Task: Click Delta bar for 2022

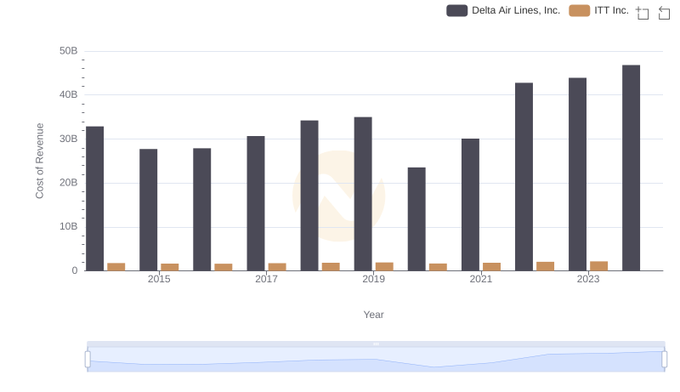Action: pyautogui.click(x=524, y=177)
